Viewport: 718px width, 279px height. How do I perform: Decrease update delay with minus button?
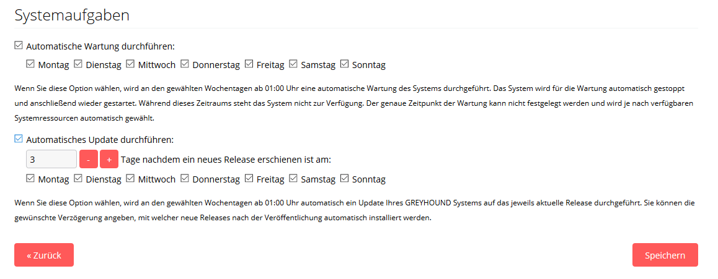click(x=89, y=160)
